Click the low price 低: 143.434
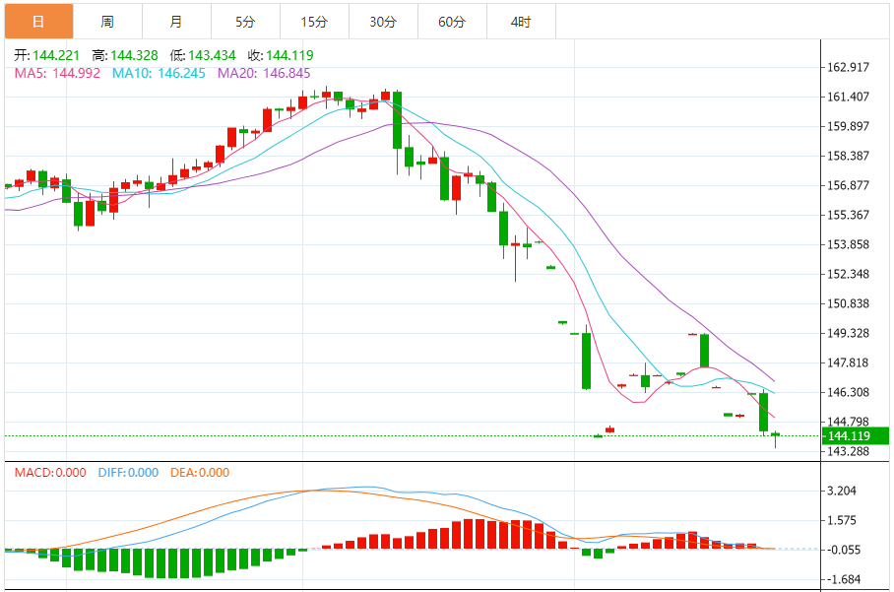894x592 pixels. click(x=203, y=55)
